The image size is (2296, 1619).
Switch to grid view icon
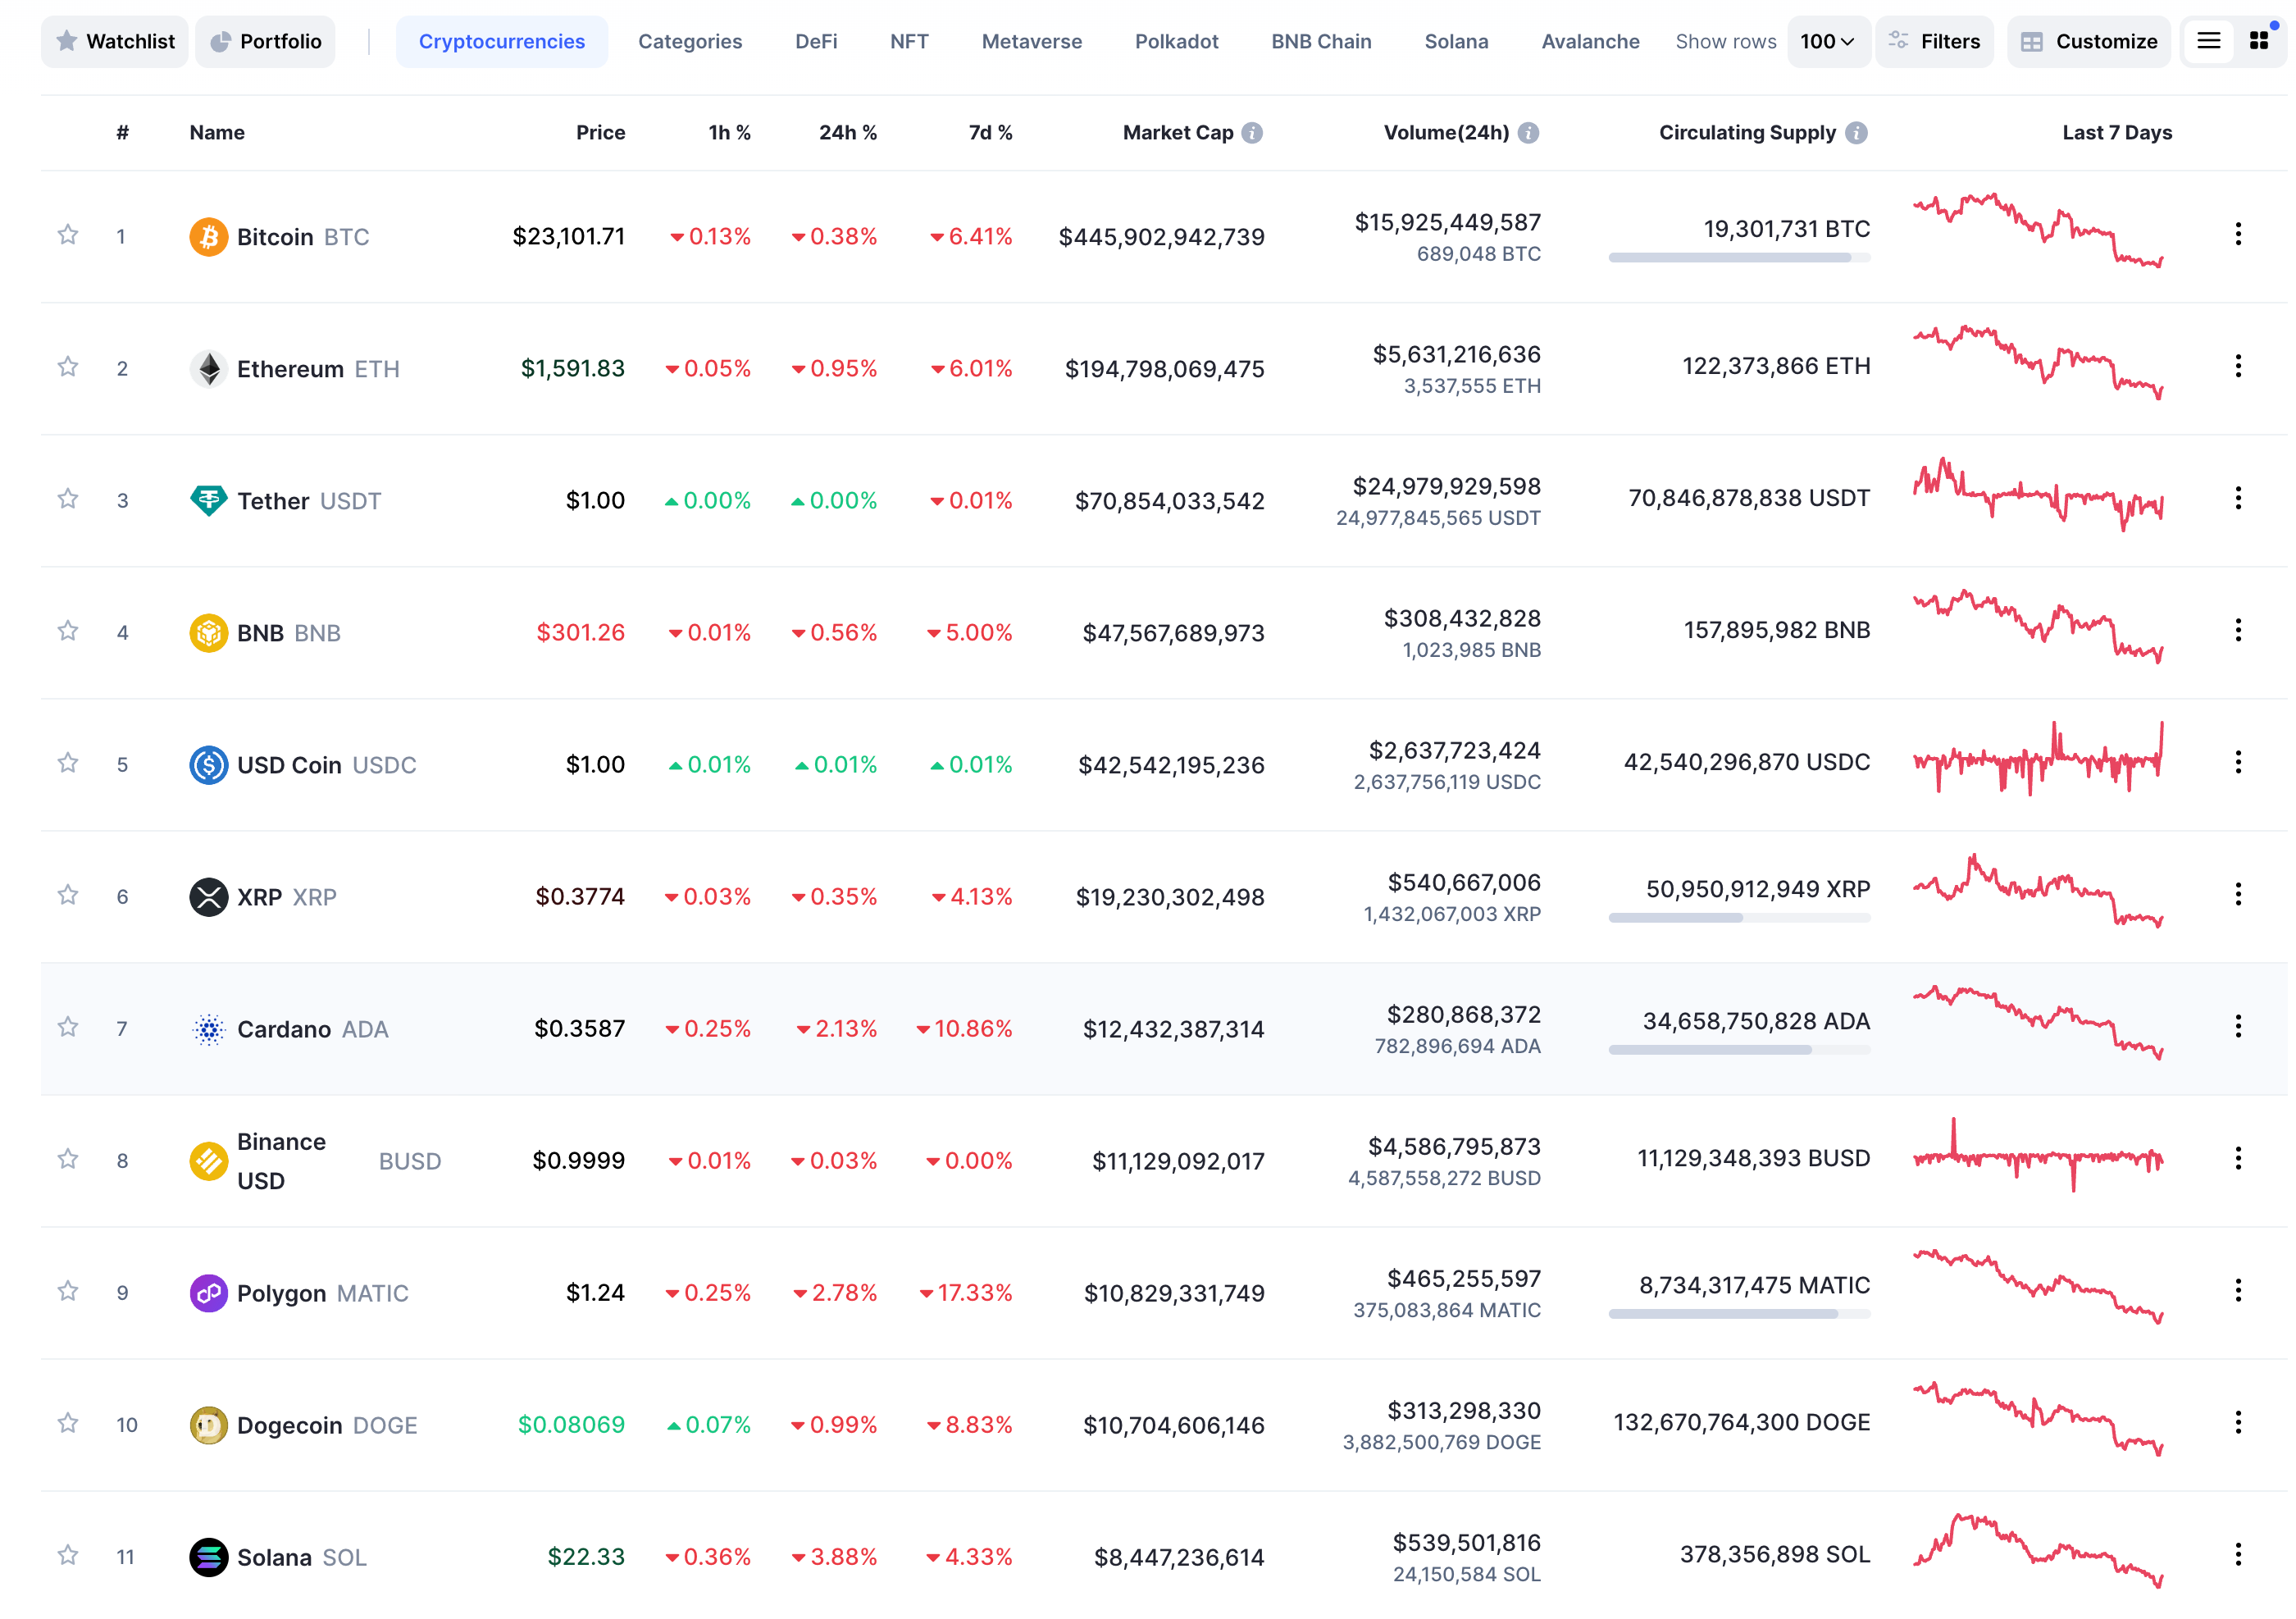[x=2258, y=41]
